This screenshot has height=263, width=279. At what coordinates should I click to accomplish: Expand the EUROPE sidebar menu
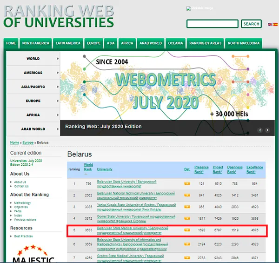pyautogui.click(x=33, y=101)
